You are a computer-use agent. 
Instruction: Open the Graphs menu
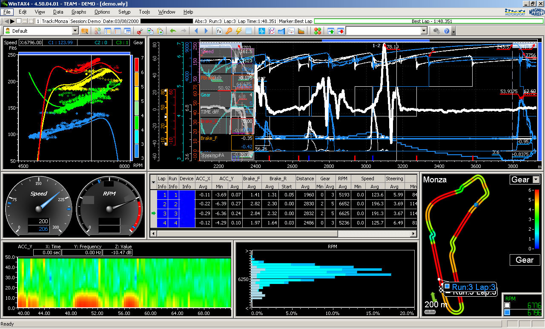point(79,12)
